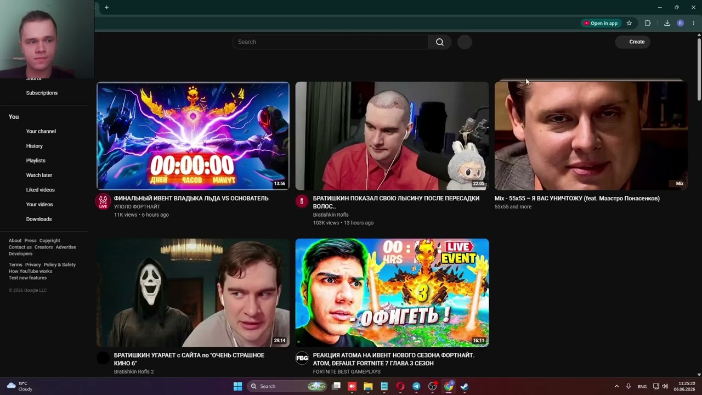This screenshot has height=395, width=702.
Task: Expand the You section heading
Action: (x=14, y=117)
